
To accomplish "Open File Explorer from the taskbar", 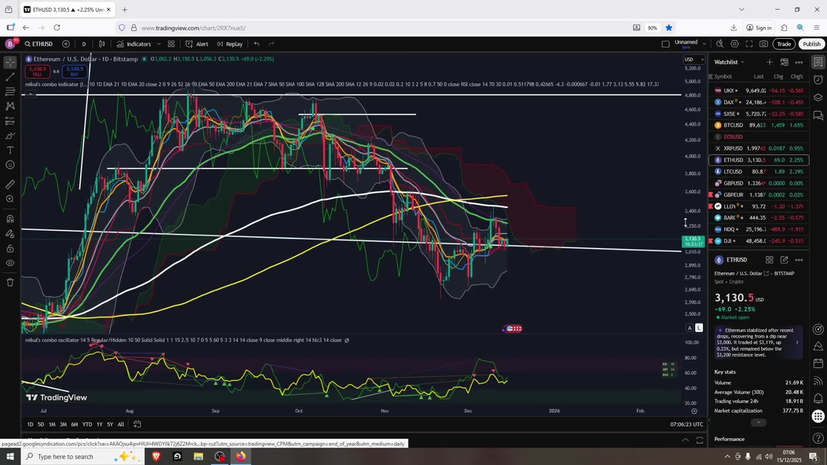I will (x=198, y=457).
